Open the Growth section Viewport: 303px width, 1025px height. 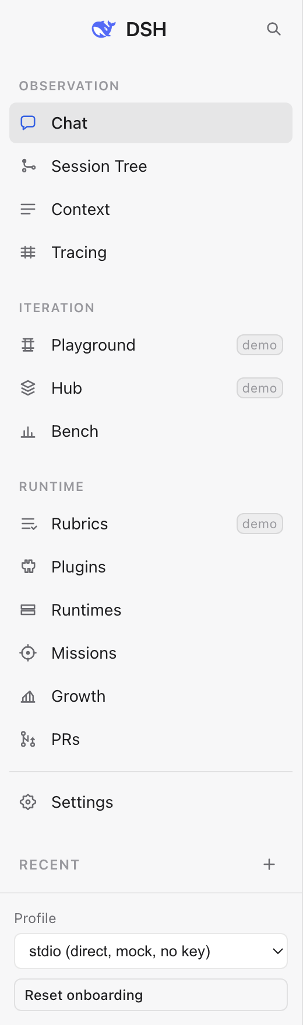tap(151, 696)
